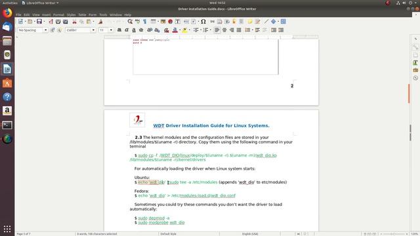Open the Insert menu
420x236 pixels.
pyautogui.click(x=46, y=14)
